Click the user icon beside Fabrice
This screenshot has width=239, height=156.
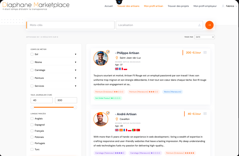pos(223,6)
